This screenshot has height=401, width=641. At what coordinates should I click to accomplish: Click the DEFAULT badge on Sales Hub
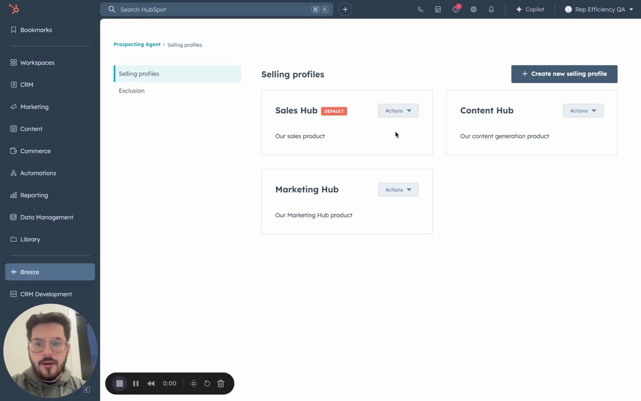click(x=334, y=111)
